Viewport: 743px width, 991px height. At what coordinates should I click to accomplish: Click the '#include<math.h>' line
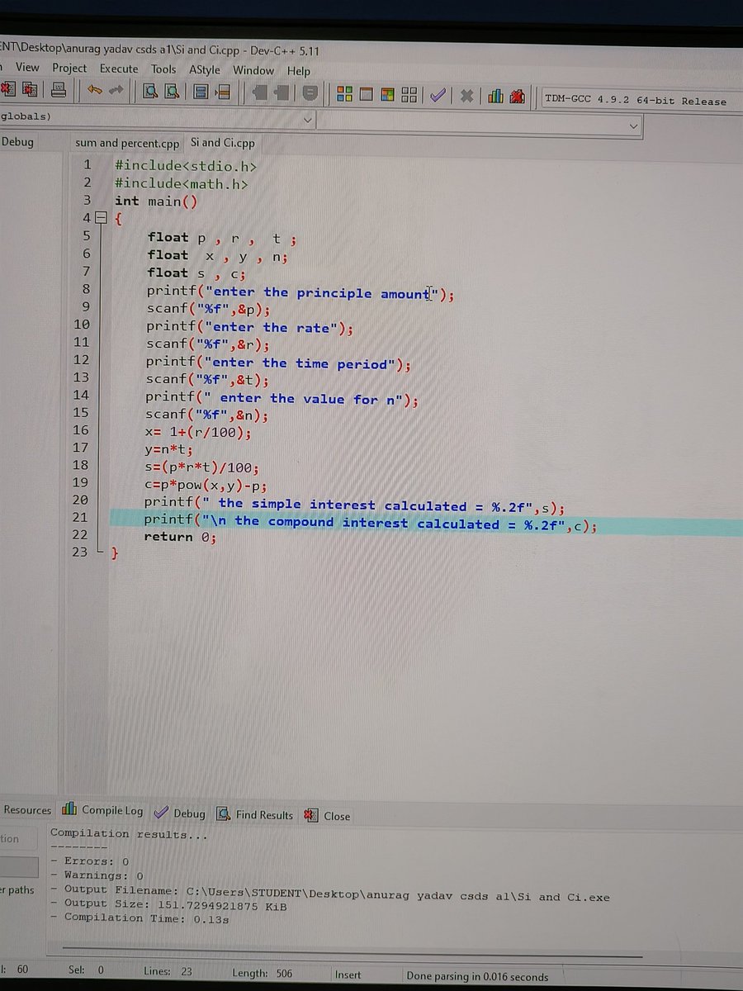tap(181, 184)
